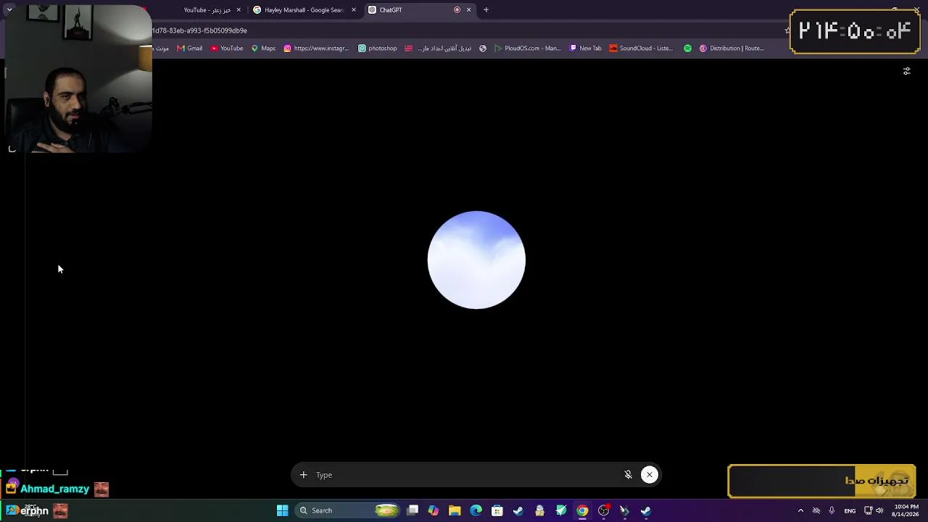The height and width of the screenshot is (522, 928).
Task: Click the padlock app icon in taskbar
Action: (539, 510)
